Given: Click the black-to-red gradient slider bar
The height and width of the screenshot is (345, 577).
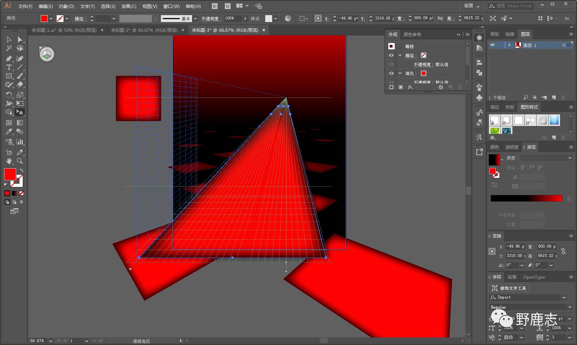Looking at the screenshot, I should (x=526, y=198).
